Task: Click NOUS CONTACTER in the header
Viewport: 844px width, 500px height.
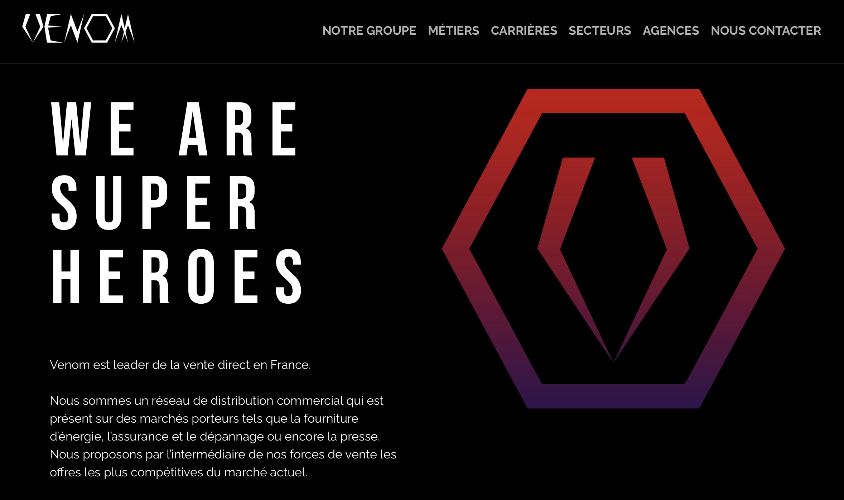Action: [766, 31]
